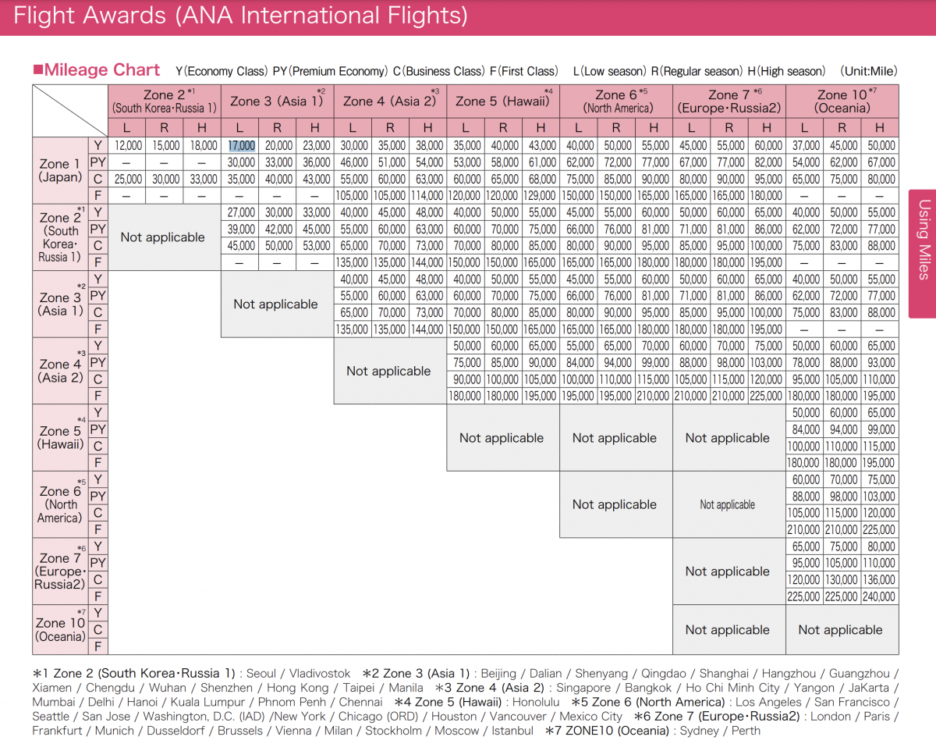Click the Zone 10 (Oceania) row label
Image resolution: width=936 pixels, height=744 pixels.
[60, 629]
